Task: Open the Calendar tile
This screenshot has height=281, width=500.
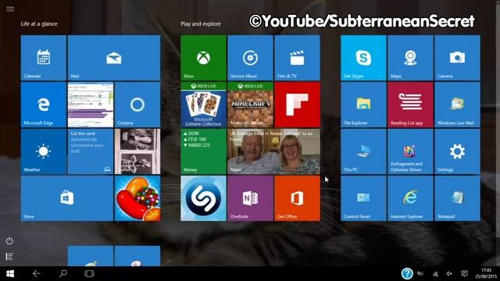Action: (44, 58)
